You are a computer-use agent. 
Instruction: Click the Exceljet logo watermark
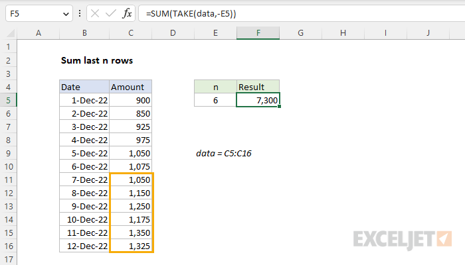[403, 239]
